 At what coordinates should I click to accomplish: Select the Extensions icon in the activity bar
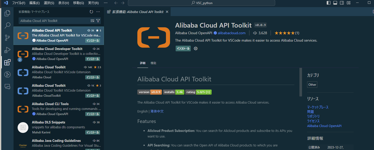(x=7, y=62)
